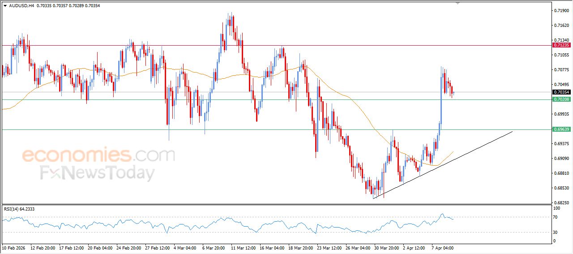Select the green 0.69639 support price tag
Viewport: 573px width, 254px height.
click(x=561, y=129)
